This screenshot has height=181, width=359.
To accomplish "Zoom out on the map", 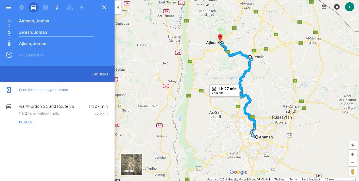I will coord(352,162).
